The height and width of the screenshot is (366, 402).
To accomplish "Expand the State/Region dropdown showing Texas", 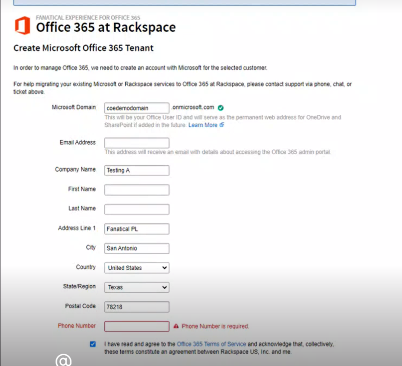I will point(137,287).
